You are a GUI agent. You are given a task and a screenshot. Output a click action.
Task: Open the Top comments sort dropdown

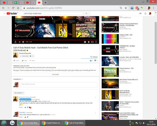click(x=19, y=93)
